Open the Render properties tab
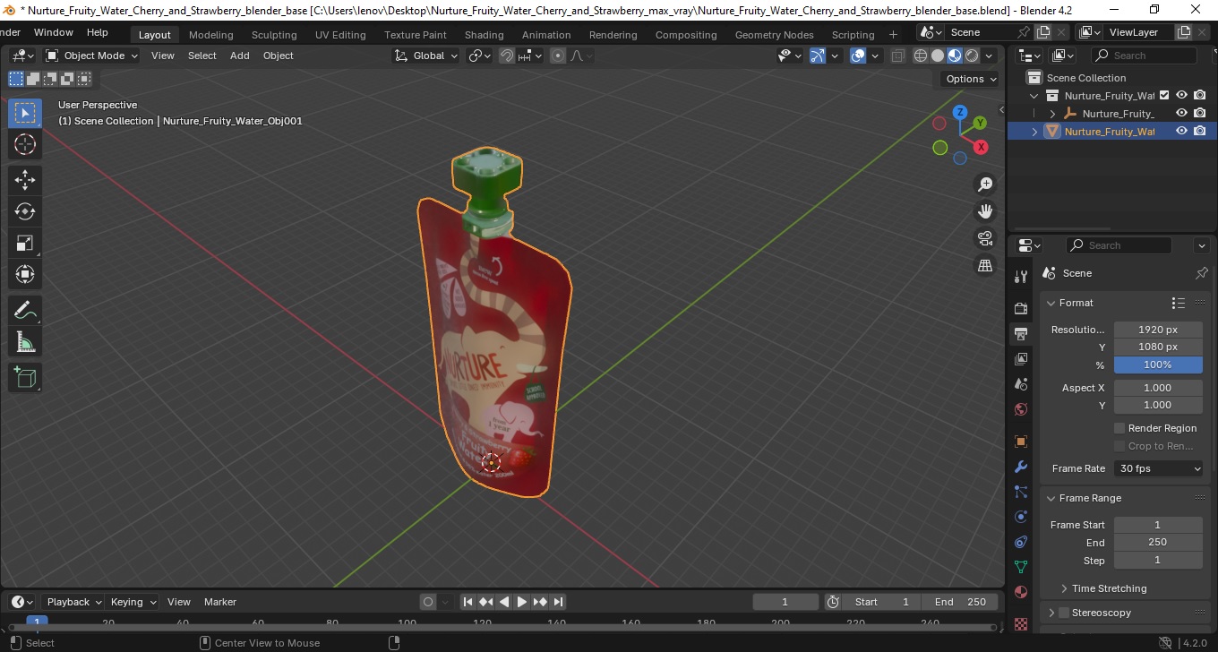 (x=1021, y=308)
